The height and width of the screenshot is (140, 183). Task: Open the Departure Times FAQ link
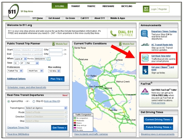coord(18,128)
